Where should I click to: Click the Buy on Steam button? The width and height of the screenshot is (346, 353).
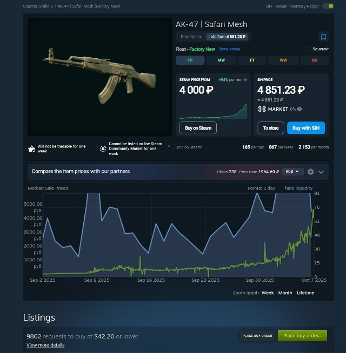pyautogui.click(x=198, y=128)
